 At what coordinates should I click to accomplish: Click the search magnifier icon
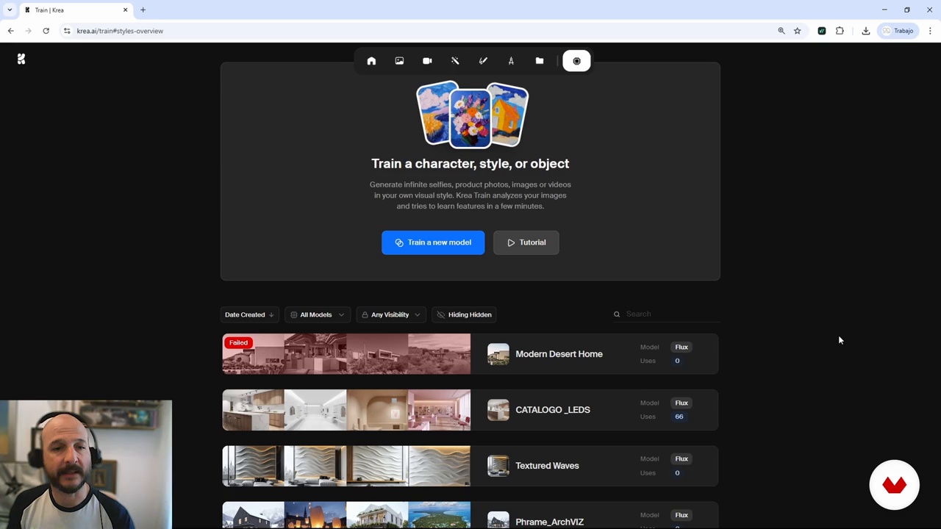coord(617,314)
